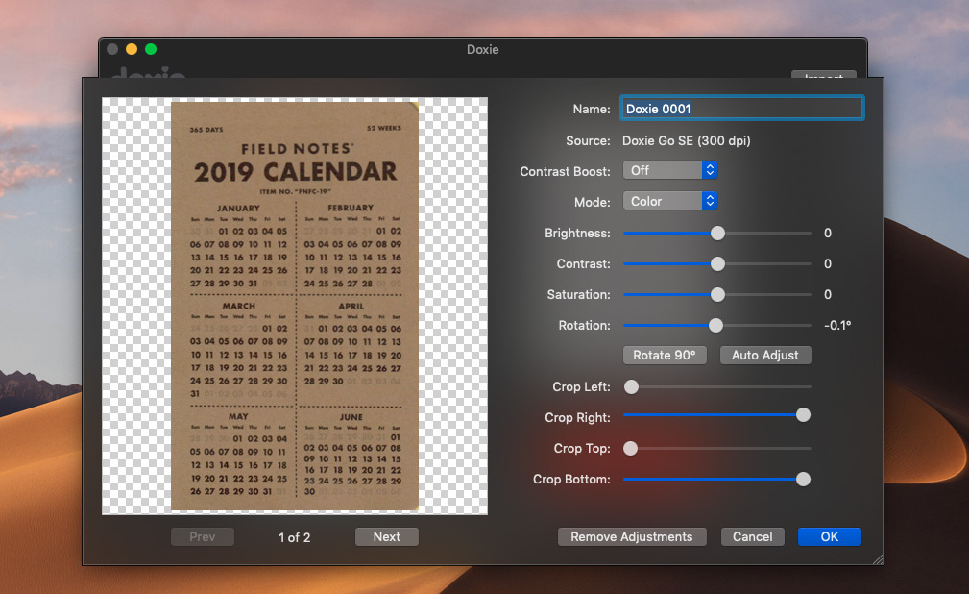The height and width of the screenshot is (594, 969).
Task: Minimize the Doxie window with the yellow button
Action: point(132,49)
